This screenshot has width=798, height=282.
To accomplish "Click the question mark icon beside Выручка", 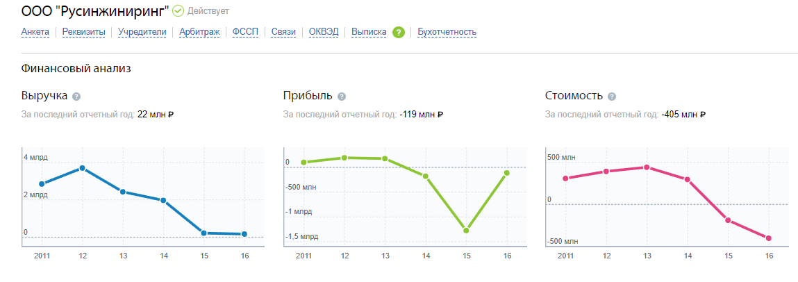I will 76,97.
